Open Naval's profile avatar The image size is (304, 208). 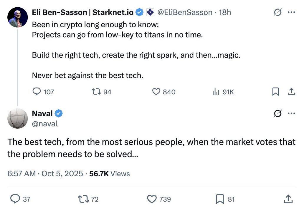click(17, 118)
